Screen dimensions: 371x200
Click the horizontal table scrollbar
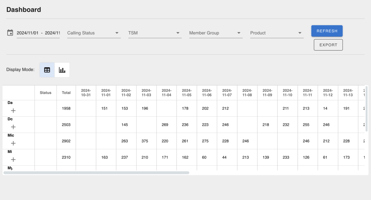tap(96, 173)
